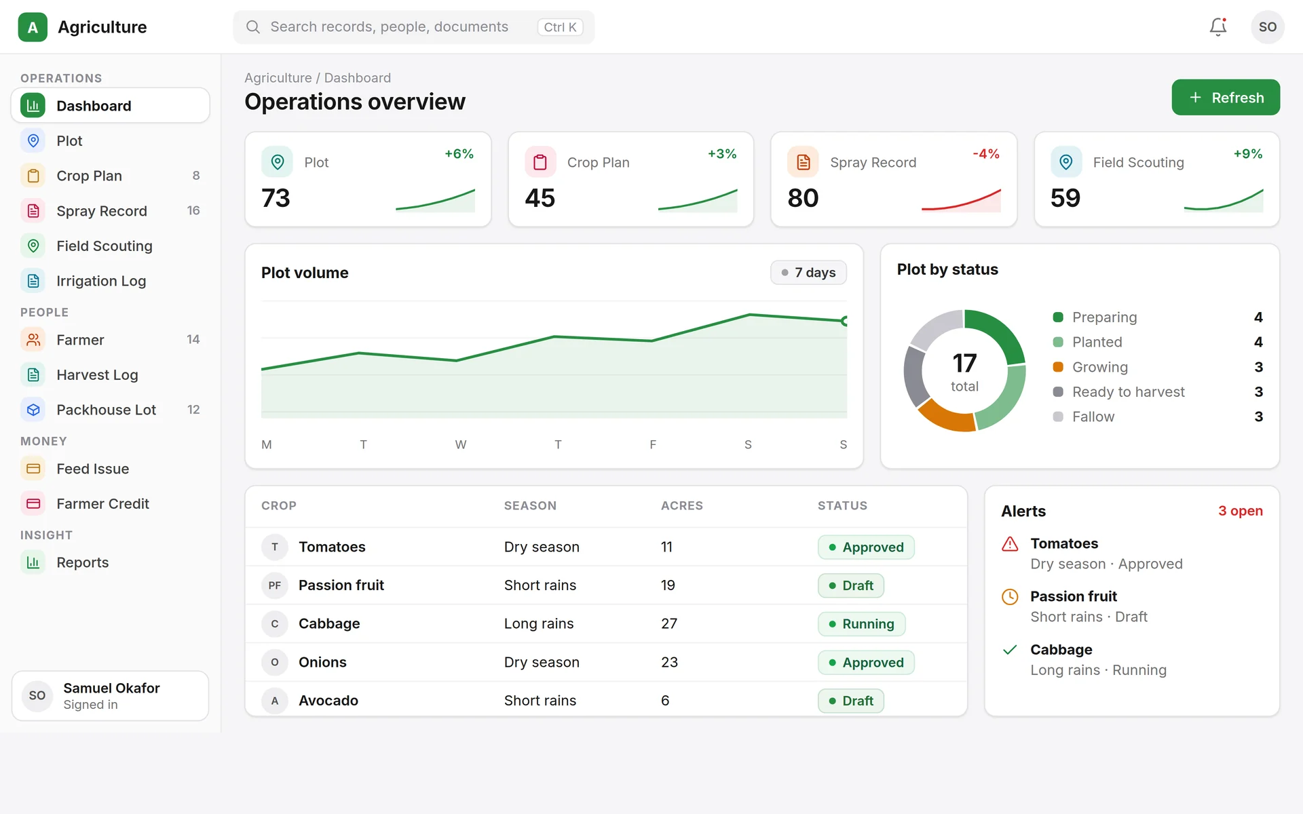Click the Reports chart icon in the sidebar
Screen dimensions: 1303x814
(33, 562)
